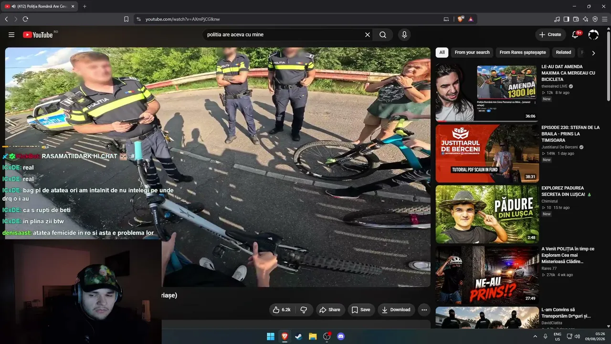Open File Explorer from the taskbar
Screen dimensions: 611x344
[313, 336]
